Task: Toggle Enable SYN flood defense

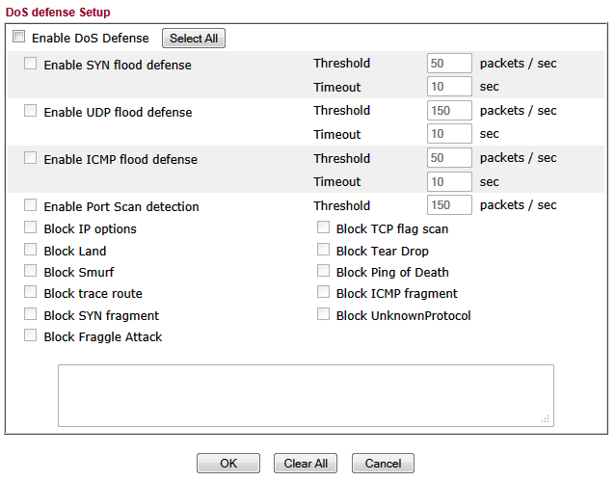Action: (31, 65)
